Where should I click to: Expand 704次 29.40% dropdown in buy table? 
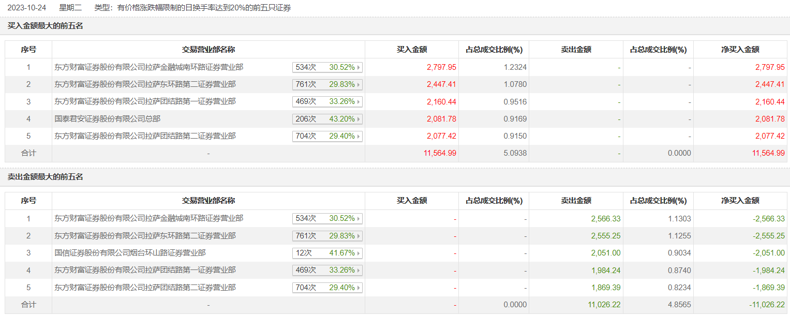click(327, 136)
